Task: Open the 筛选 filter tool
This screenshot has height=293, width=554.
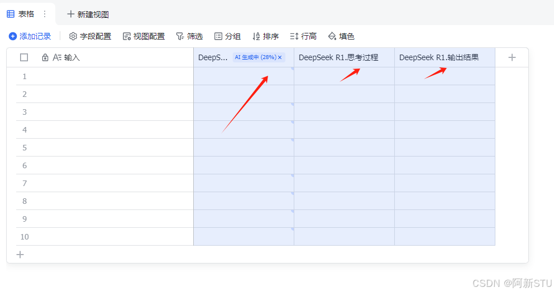Action: 189,36
